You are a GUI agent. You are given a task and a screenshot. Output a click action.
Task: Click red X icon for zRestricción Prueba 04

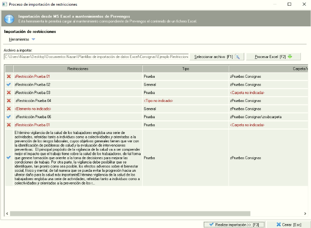tap(9, 101)
